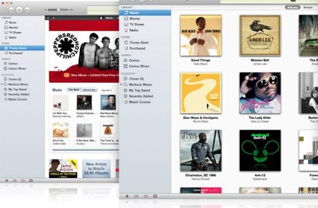The height and width of the screenshot is (208, 318).
Task: Click the store carousel scrollbar under Music
Action: point(85,150)
